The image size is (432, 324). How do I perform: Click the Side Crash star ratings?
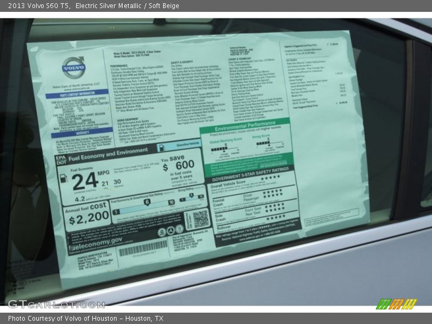click(x=274, y=207)
